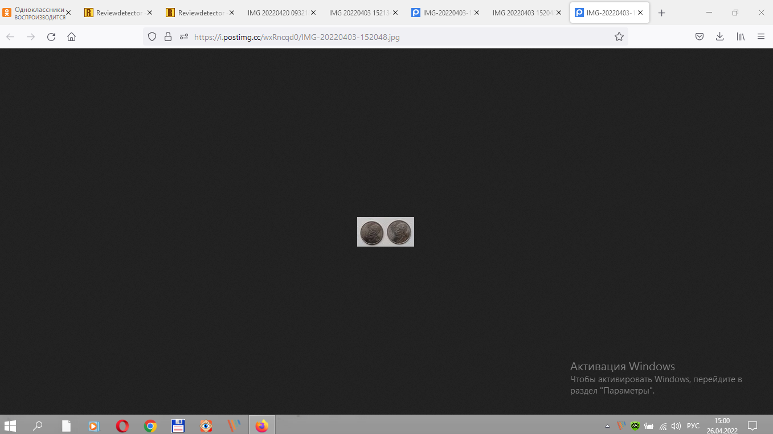Reload the current page
Screen dimensions: 773x434
(51, 37)
